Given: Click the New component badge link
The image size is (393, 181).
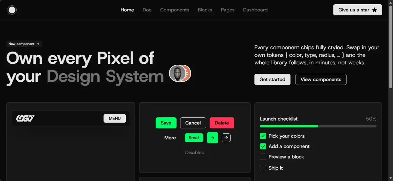Looking at the screenshot, I should pyautogui.click(x=24, y=44).
